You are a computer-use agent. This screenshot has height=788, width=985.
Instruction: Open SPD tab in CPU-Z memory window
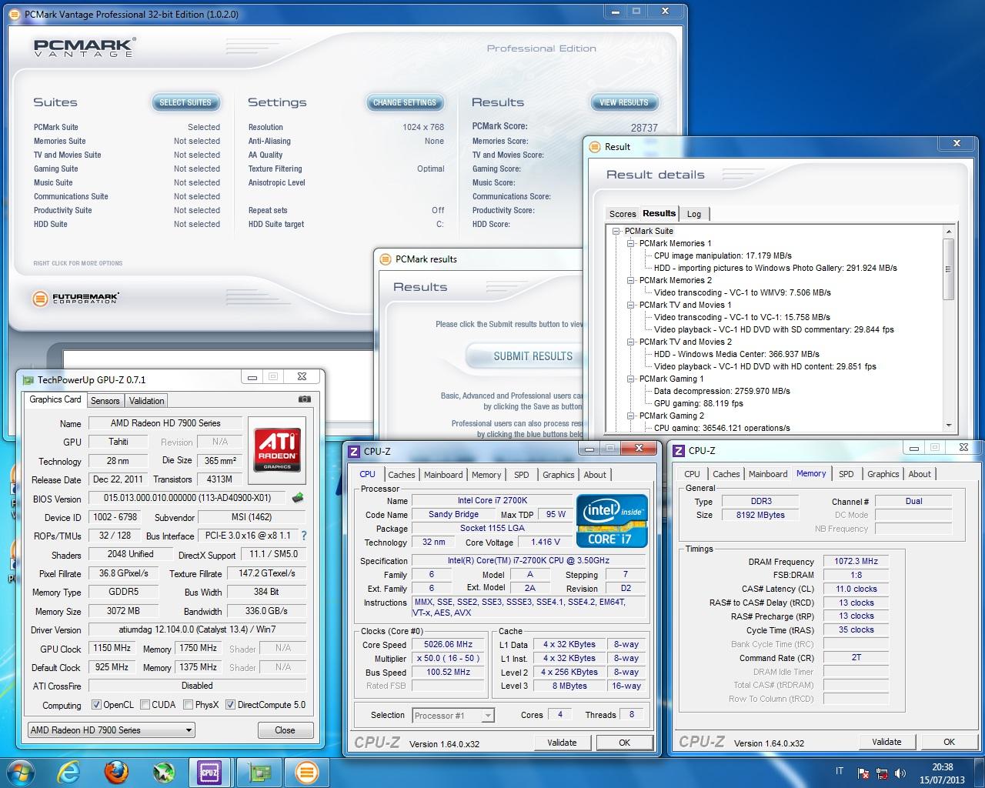tap(846, 474)
